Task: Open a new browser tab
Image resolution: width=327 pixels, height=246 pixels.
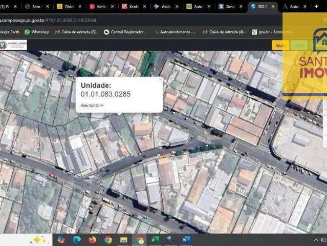Action: (316, 7)
